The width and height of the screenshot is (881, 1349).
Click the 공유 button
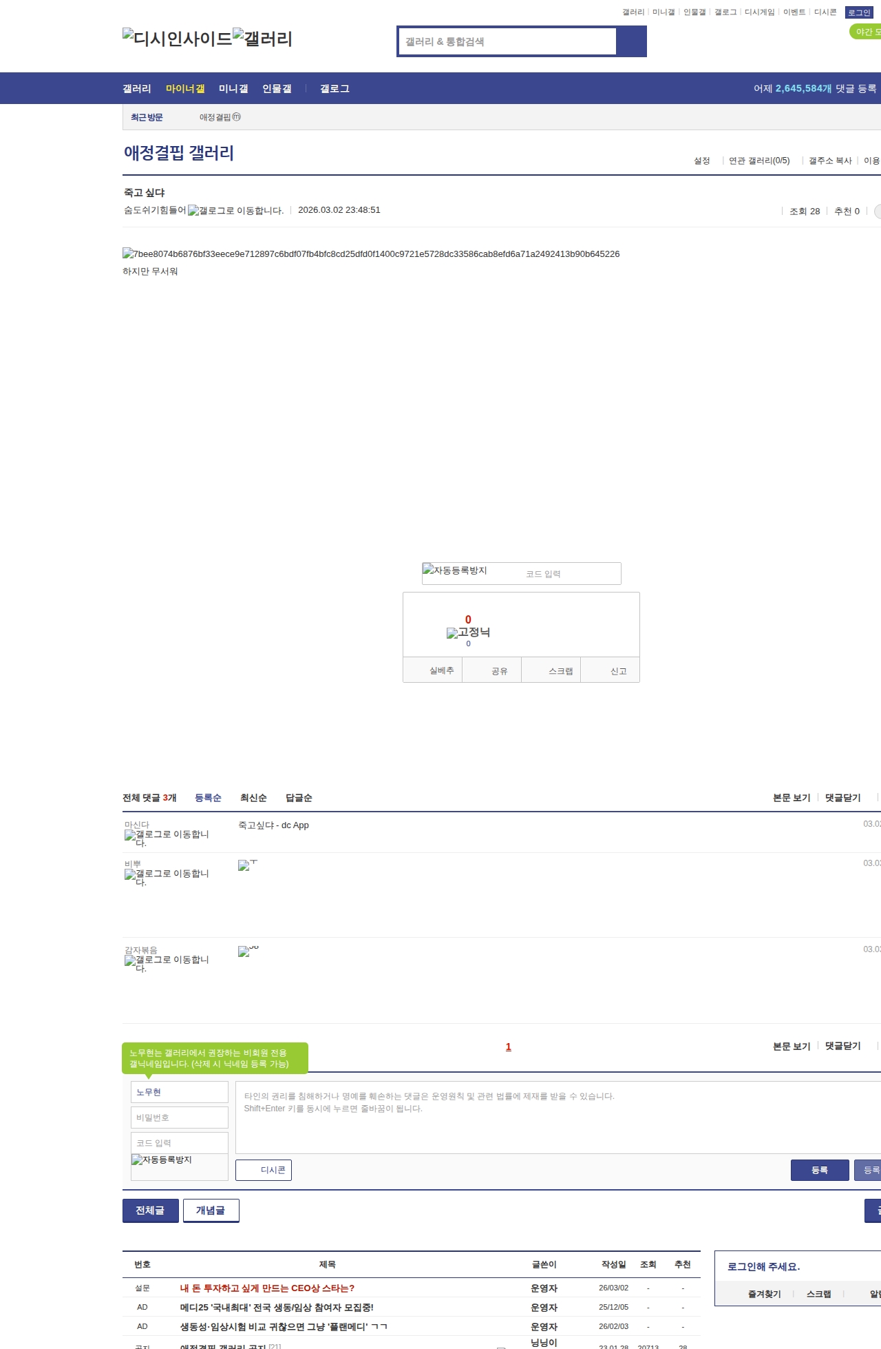(491, 670)
